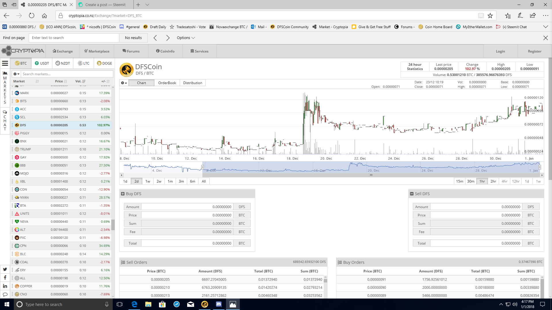
Task: Click the Search markets input field
Action: click(67, 74)
